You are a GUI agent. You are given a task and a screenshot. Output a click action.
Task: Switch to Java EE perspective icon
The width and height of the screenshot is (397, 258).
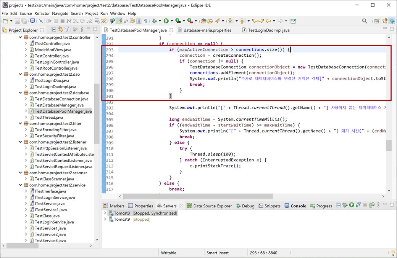pos(385,21)
